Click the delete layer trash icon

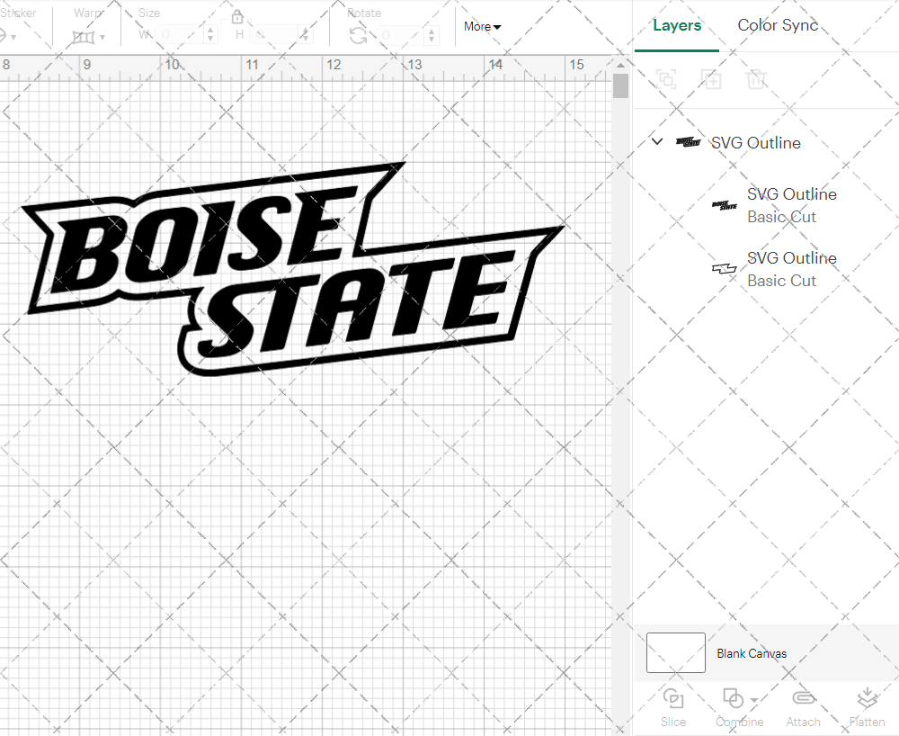point(757,79)
